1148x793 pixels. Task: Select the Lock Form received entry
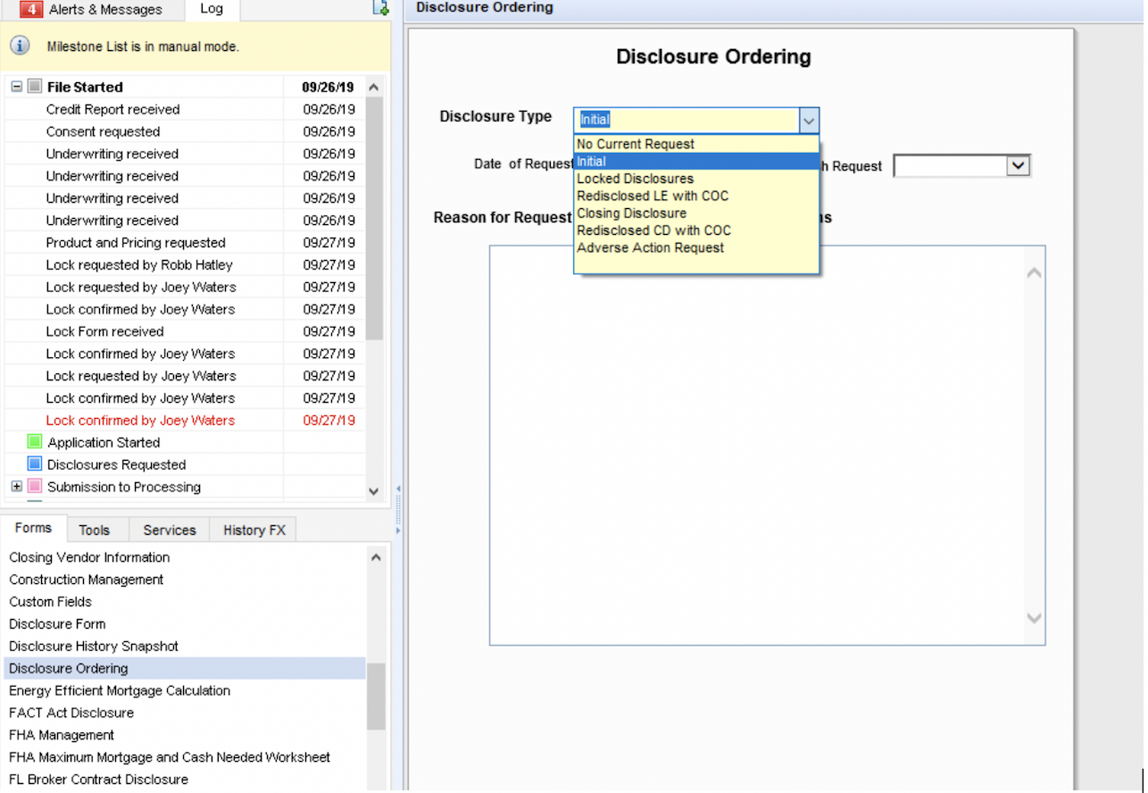[x=185, y=331]
